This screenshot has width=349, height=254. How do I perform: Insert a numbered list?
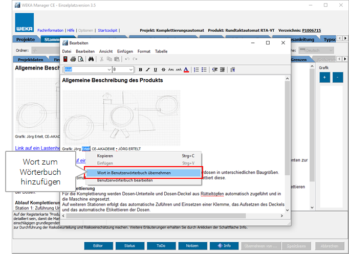coord(197,70)
